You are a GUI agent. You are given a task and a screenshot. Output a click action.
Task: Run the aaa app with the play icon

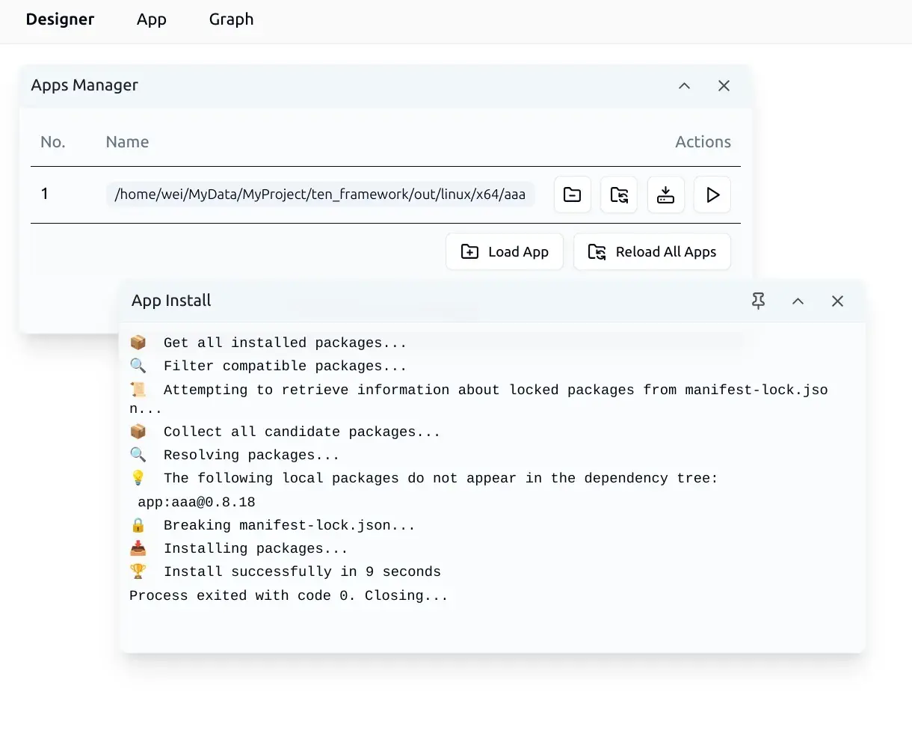coord(712,194)
